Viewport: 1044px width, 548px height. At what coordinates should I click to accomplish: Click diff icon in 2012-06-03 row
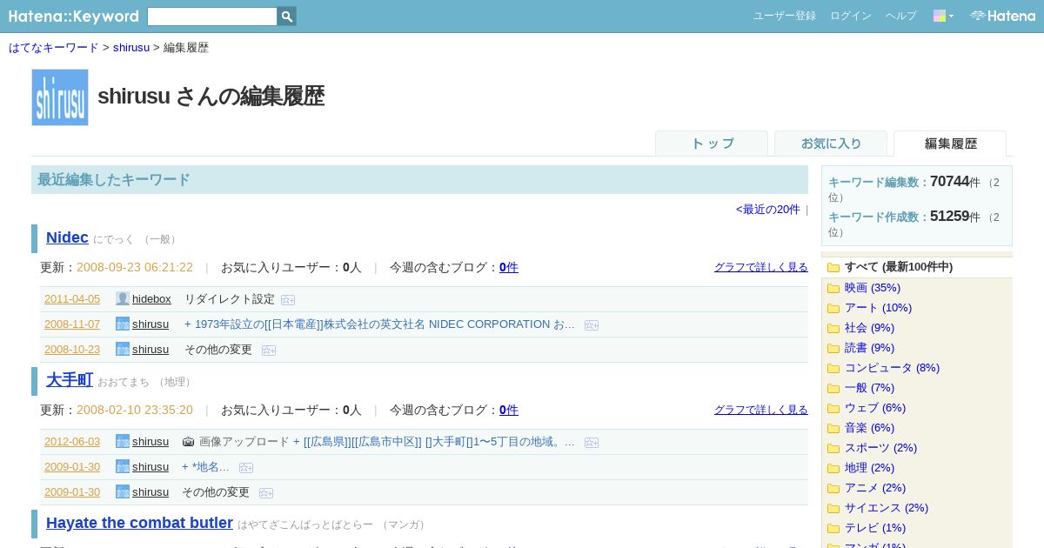pyautogui.click(x=592, y=443)
